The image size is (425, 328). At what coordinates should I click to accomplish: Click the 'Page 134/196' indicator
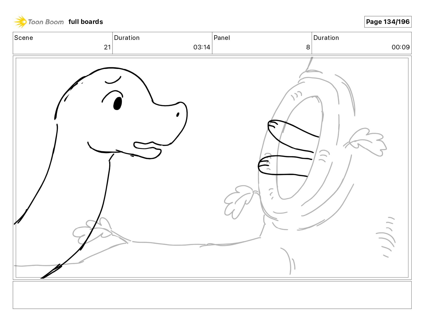[x=388, y=22]
